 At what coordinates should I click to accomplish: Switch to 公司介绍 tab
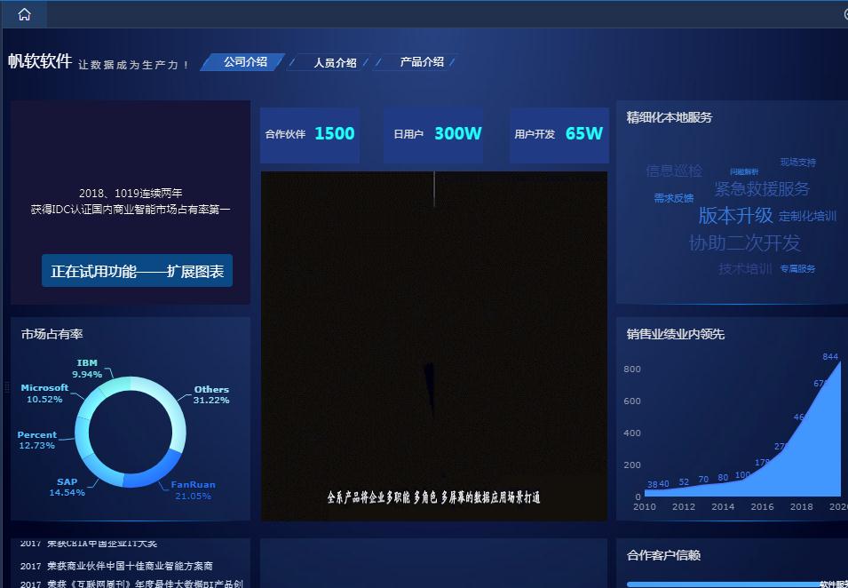tap(243, 62)
